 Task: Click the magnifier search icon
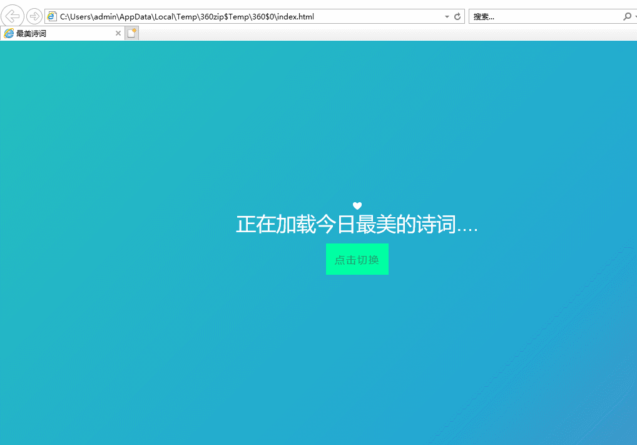pos(627,17)
